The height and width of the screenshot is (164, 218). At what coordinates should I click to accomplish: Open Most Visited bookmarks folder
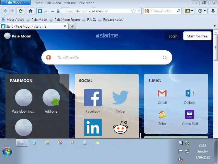pyautogui.click(x=13, y=19)
